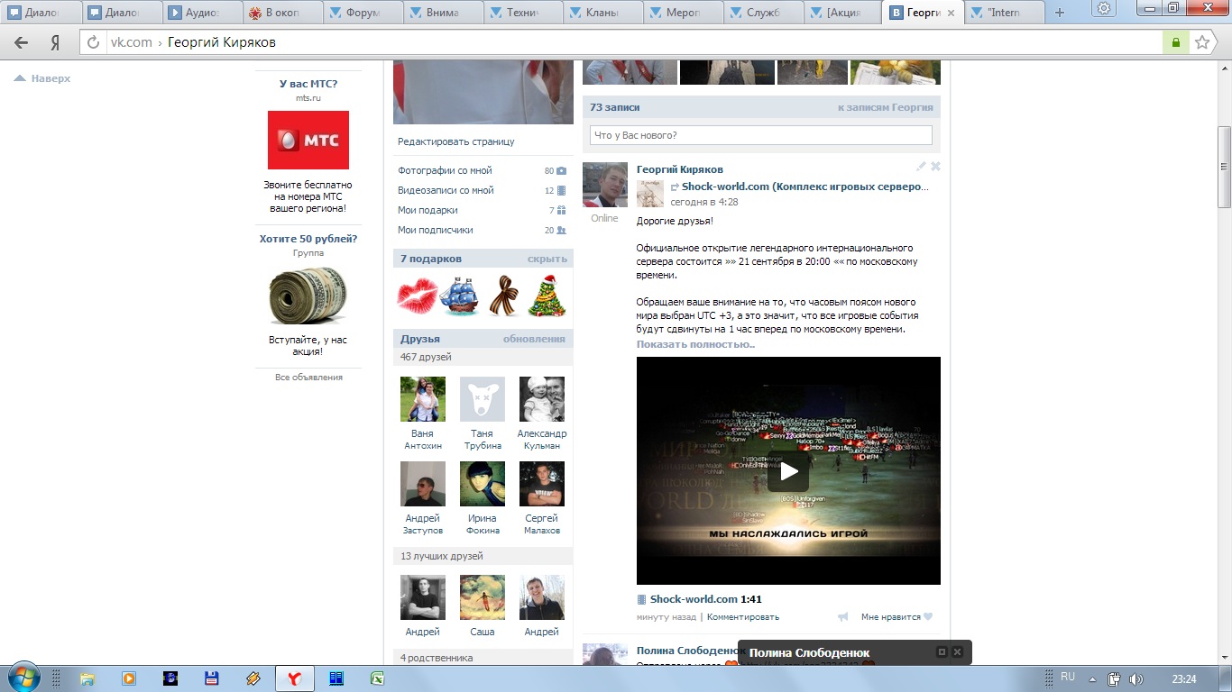Screen dimensions: 1232x692
Task: Click 'Что у Вас нового?' input
Action: click(x=761, y=135)
